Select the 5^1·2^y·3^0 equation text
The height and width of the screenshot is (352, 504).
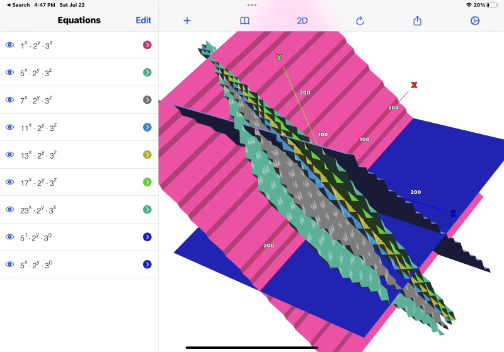pyautogui.click(x=37, y=237)
